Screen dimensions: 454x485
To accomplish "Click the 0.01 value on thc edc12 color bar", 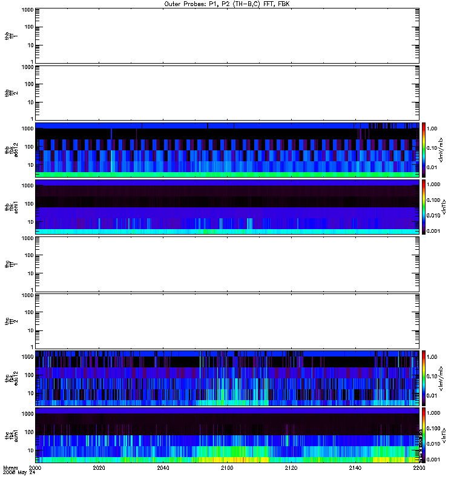I will tap(432, 395).
